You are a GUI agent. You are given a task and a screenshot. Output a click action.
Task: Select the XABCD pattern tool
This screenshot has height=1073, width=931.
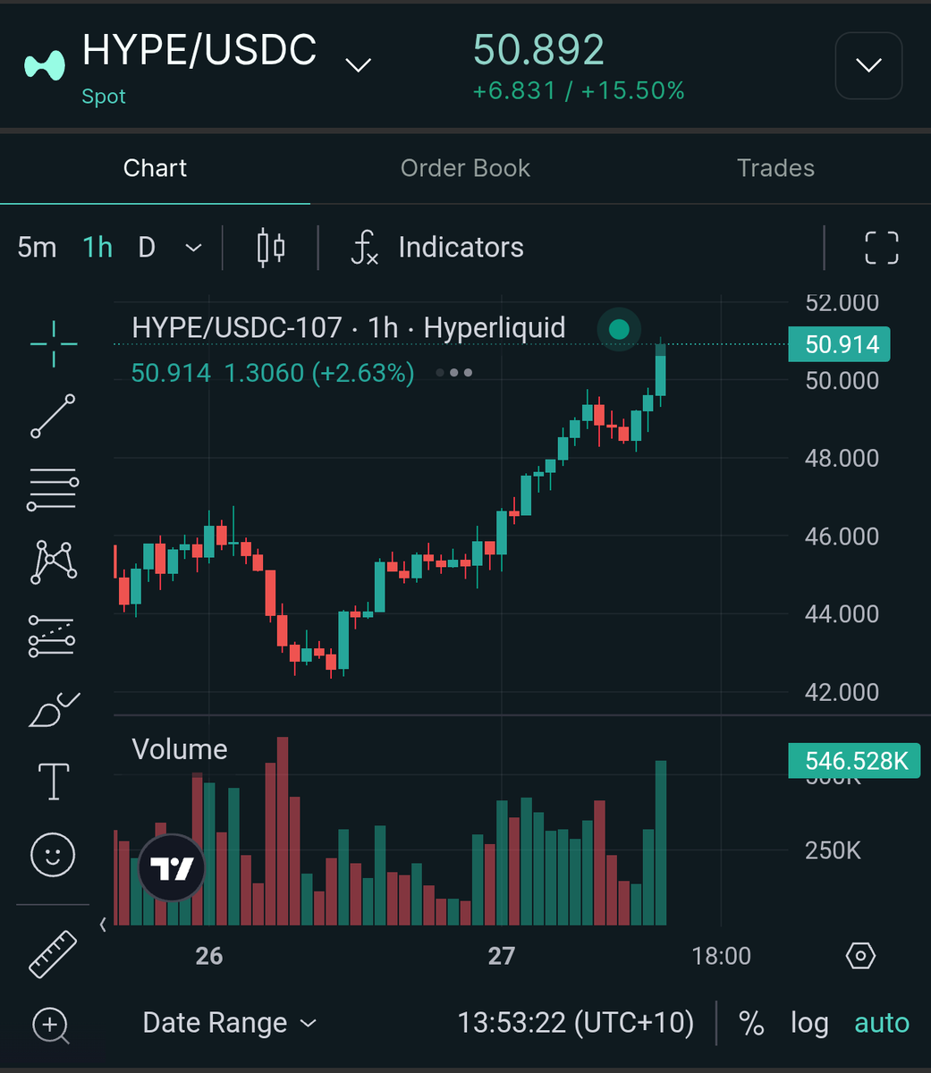pyautogui.click(x=54, y=562)
